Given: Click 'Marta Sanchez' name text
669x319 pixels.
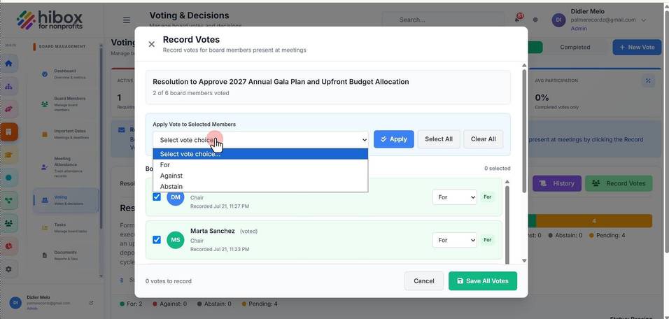Looking at the screenshot, I should click(213, 231).
